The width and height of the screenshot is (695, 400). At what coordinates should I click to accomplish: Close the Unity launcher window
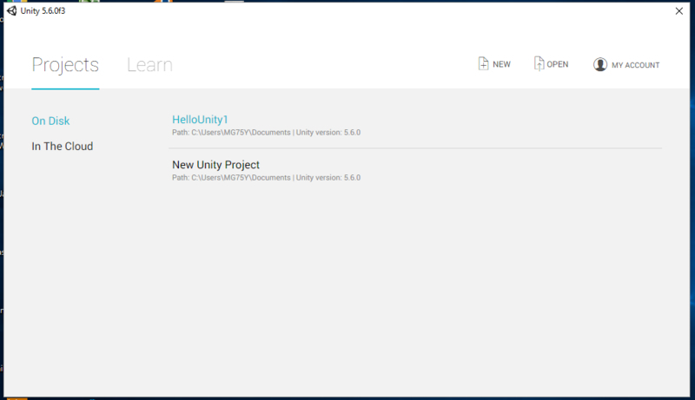point(679,11)
